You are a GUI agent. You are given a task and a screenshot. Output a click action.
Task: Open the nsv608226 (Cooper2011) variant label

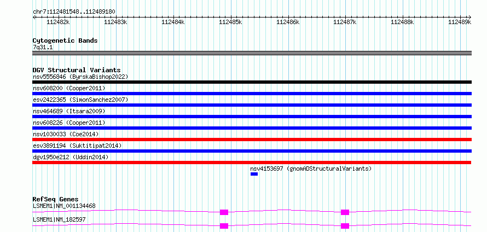coord(69,123)
